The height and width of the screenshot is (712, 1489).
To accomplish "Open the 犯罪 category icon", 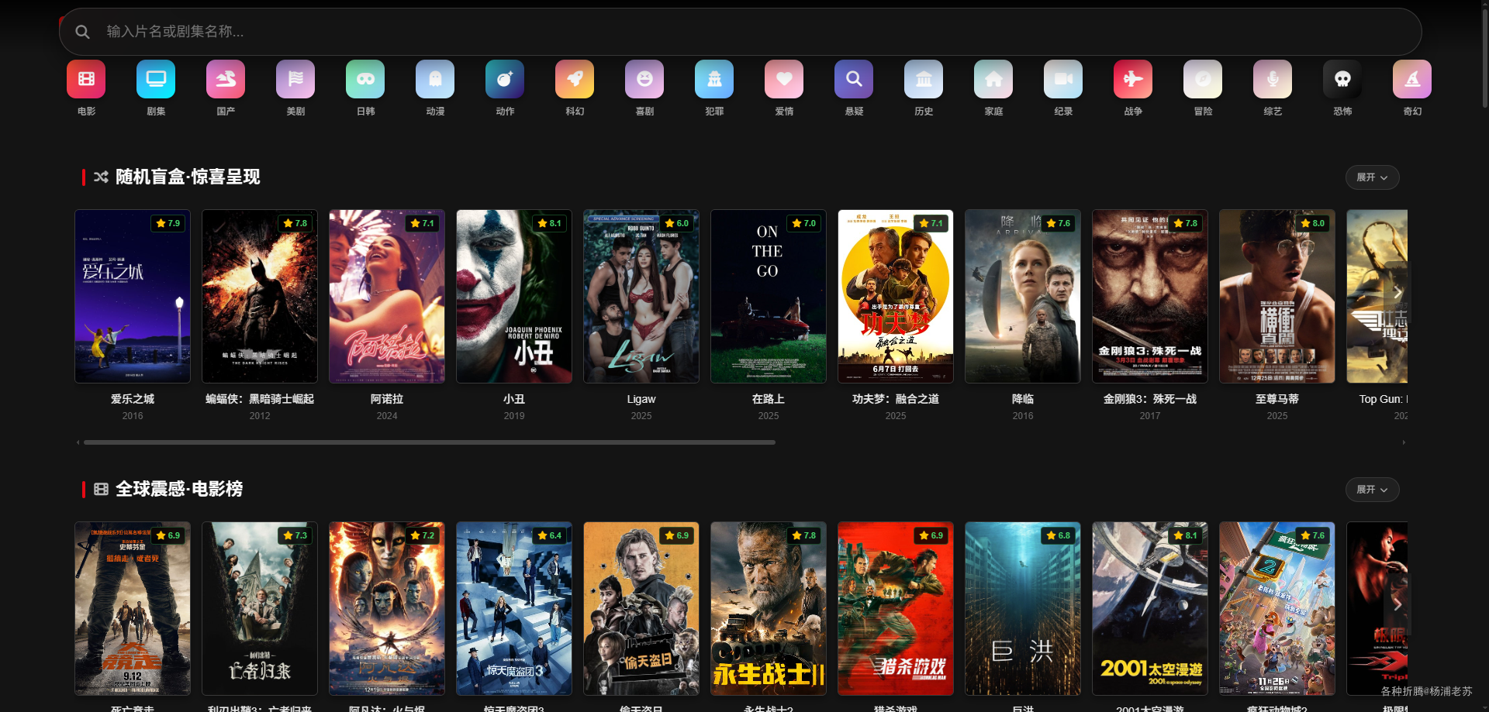I will (714, 79).
